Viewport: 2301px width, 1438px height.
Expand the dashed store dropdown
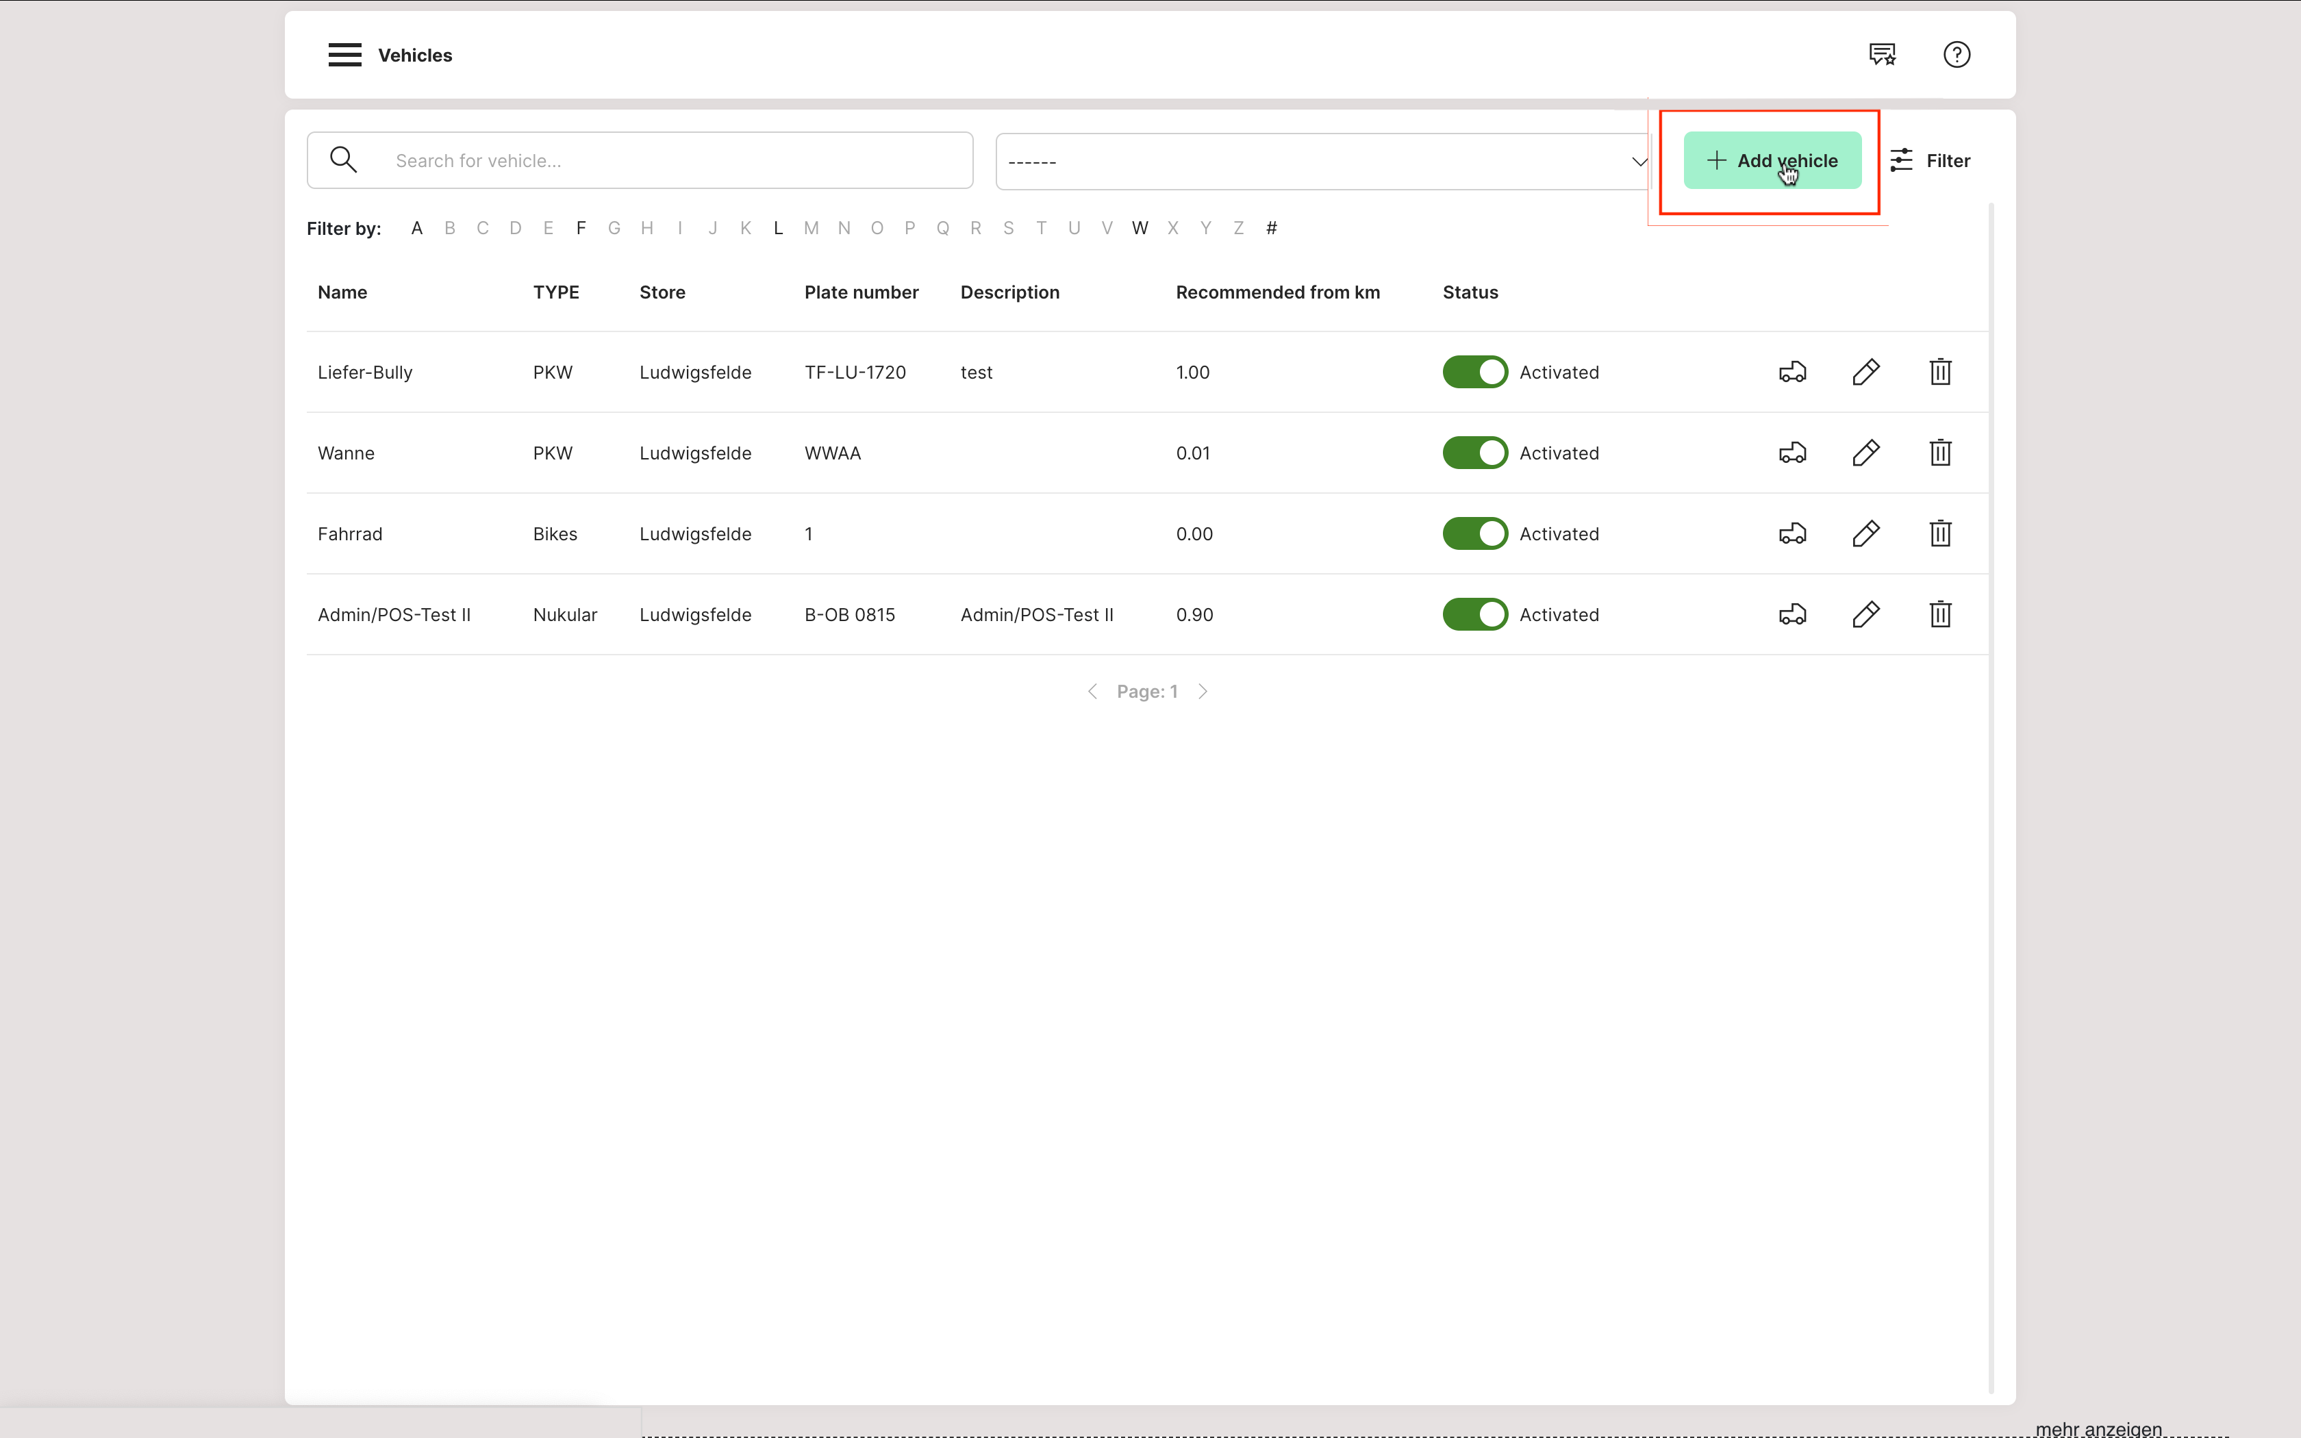1322,162
